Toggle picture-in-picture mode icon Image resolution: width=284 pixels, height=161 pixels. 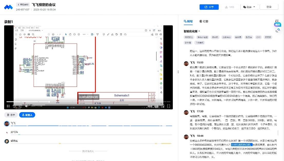click(163, 106)
